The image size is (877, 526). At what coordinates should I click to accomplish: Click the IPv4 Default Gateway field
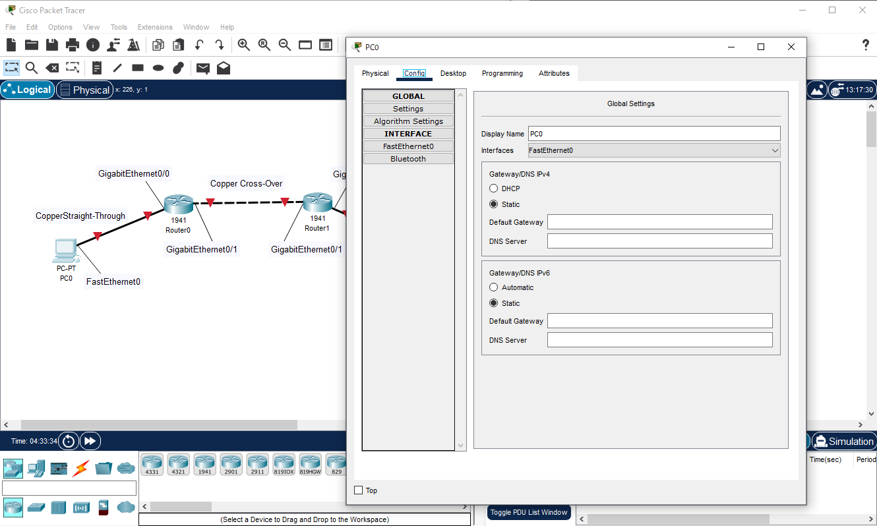click(659, 222)
